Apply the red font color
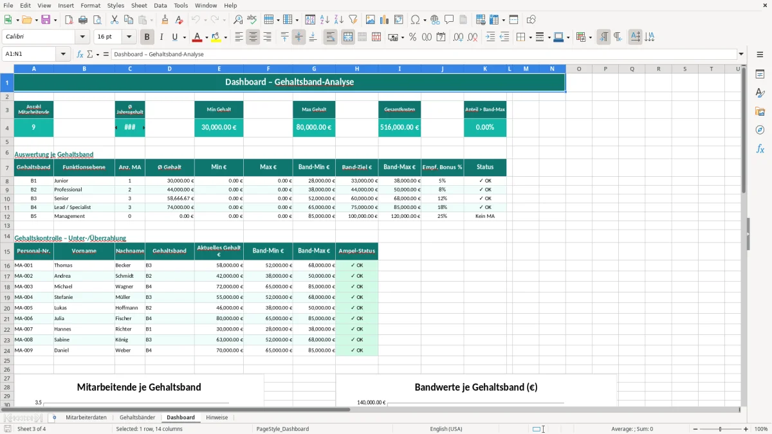 click(197, 37)
